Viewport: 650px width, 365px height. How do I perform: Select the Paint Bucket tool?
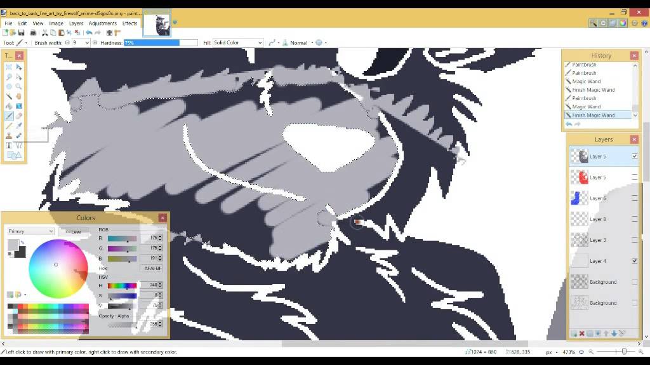pyautogui.click(x=9, y=106)
